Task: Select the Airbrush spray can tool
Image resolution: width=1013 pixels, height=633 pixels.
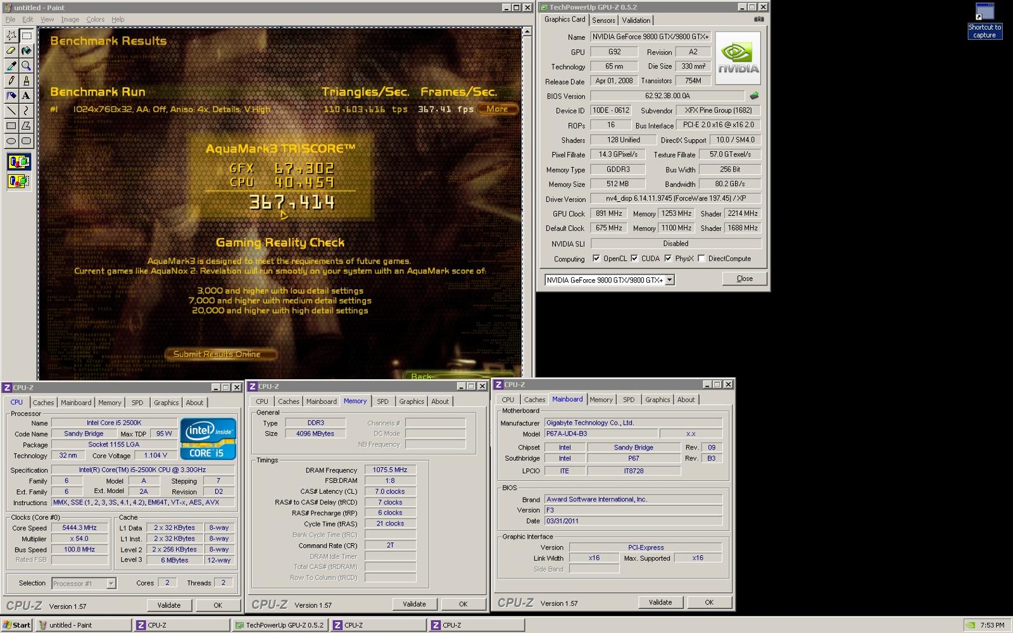Action: tap(11, 96)
